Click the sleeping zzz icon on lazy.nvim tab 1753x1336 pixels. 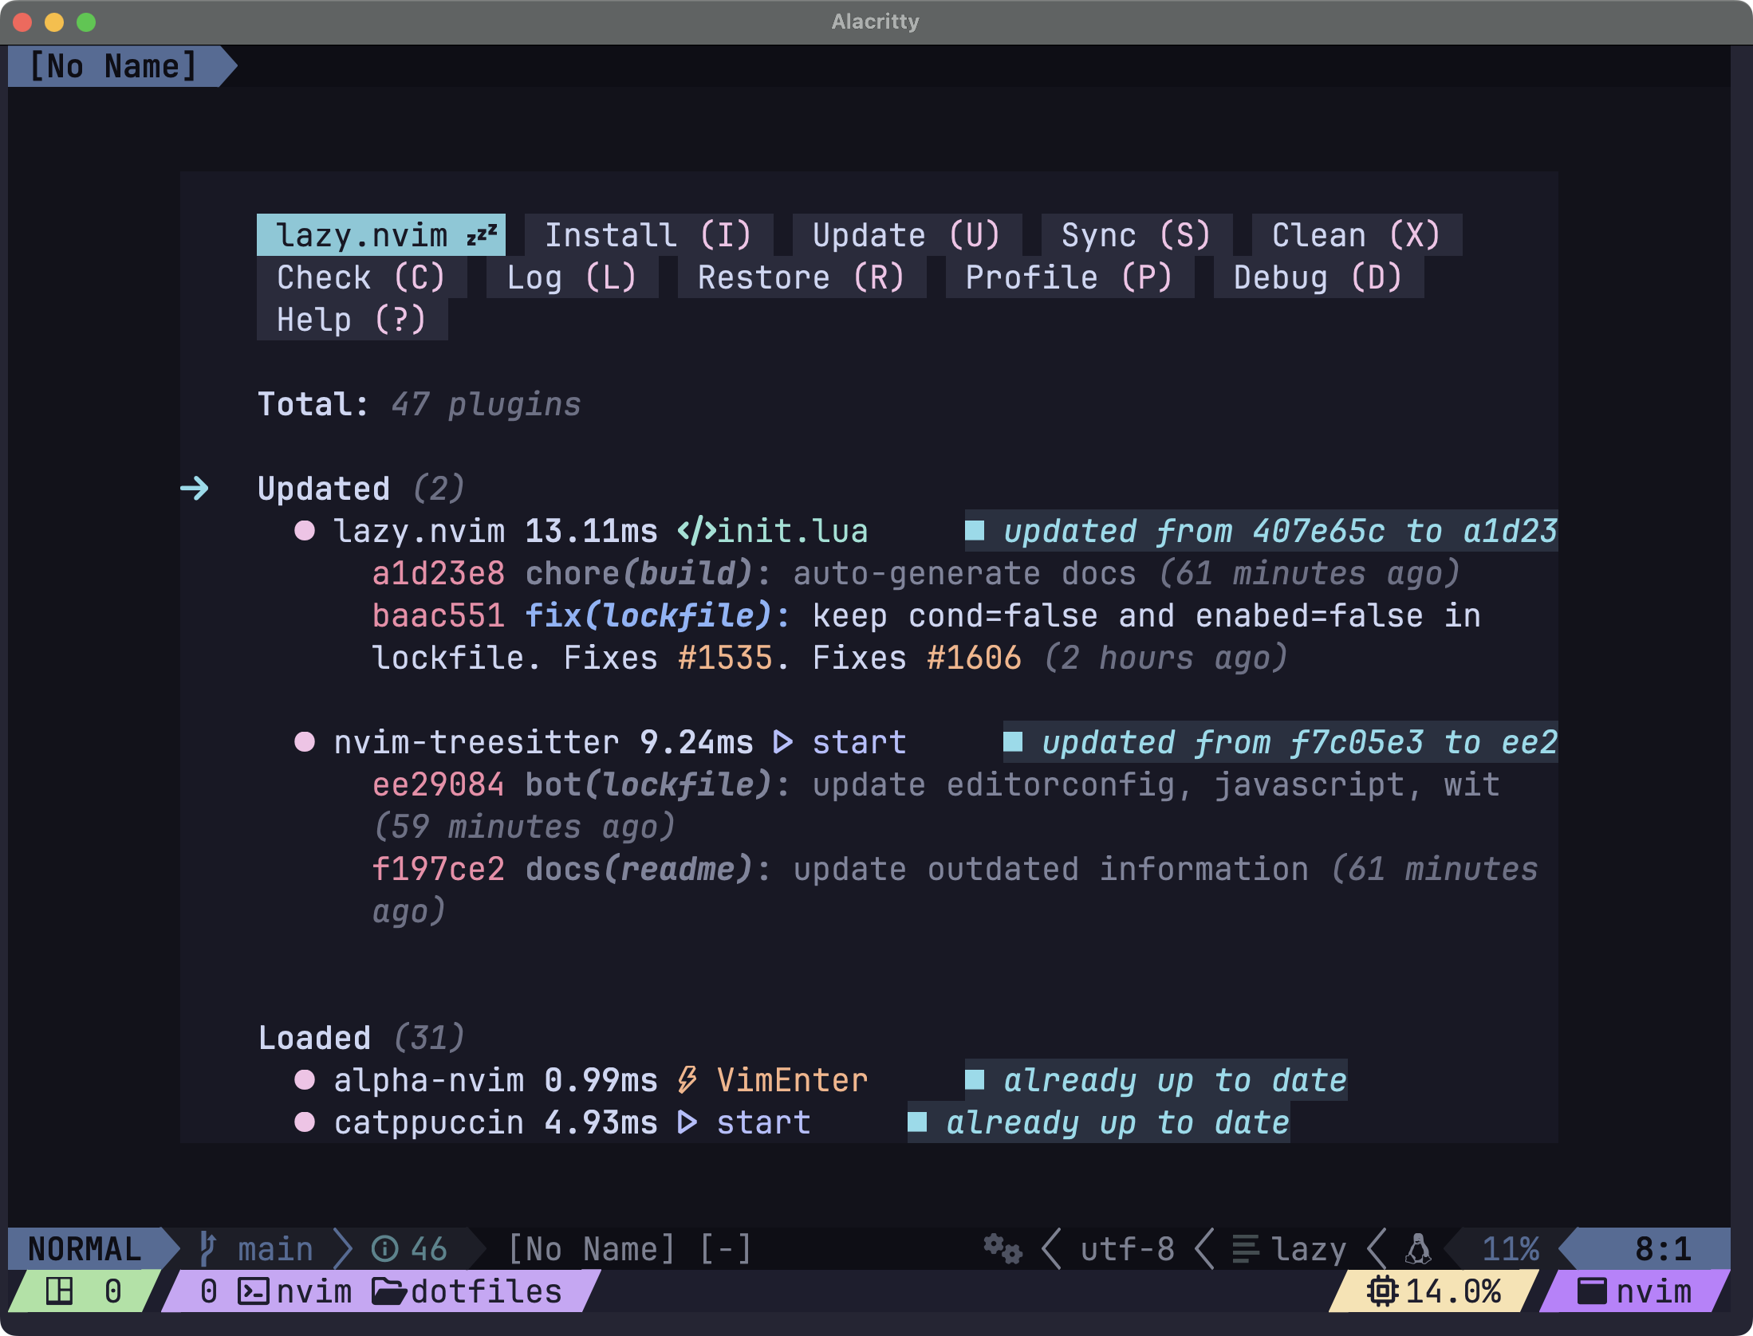pyautogui.click(x=482, y=234)
